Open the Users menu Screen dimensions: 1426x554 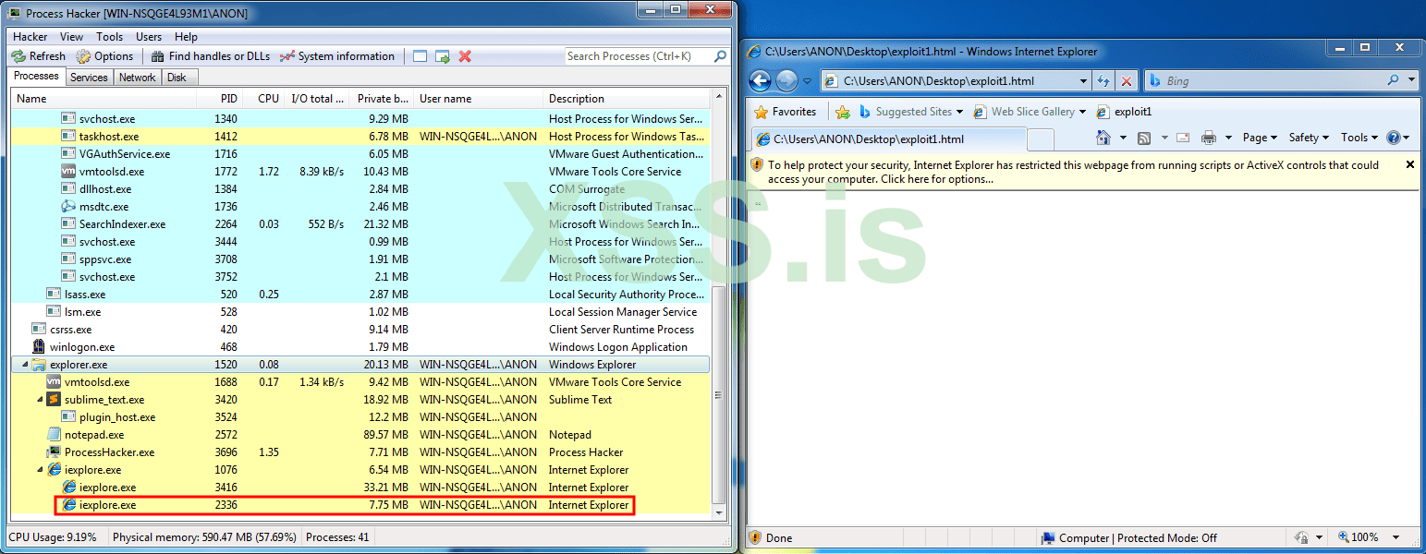click(149, 37)
